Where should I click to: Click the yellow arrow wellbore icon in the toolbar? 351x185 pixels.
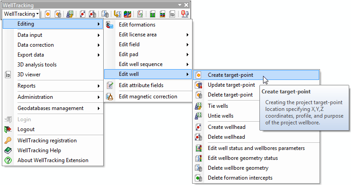[x=117, y=14]
